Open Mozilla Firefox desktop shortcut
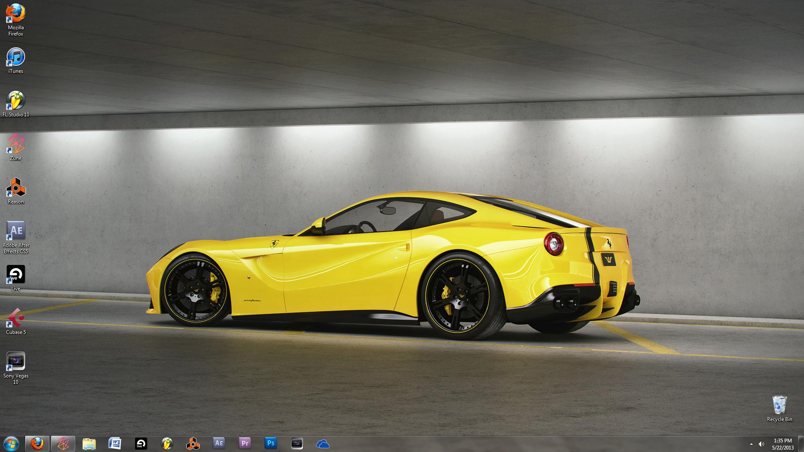This screenshot has height=452, width=804. pos(16,19)
